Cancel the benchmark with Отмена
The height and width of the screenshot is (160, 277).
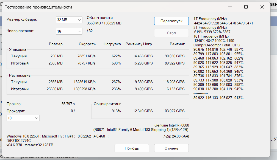171,148
